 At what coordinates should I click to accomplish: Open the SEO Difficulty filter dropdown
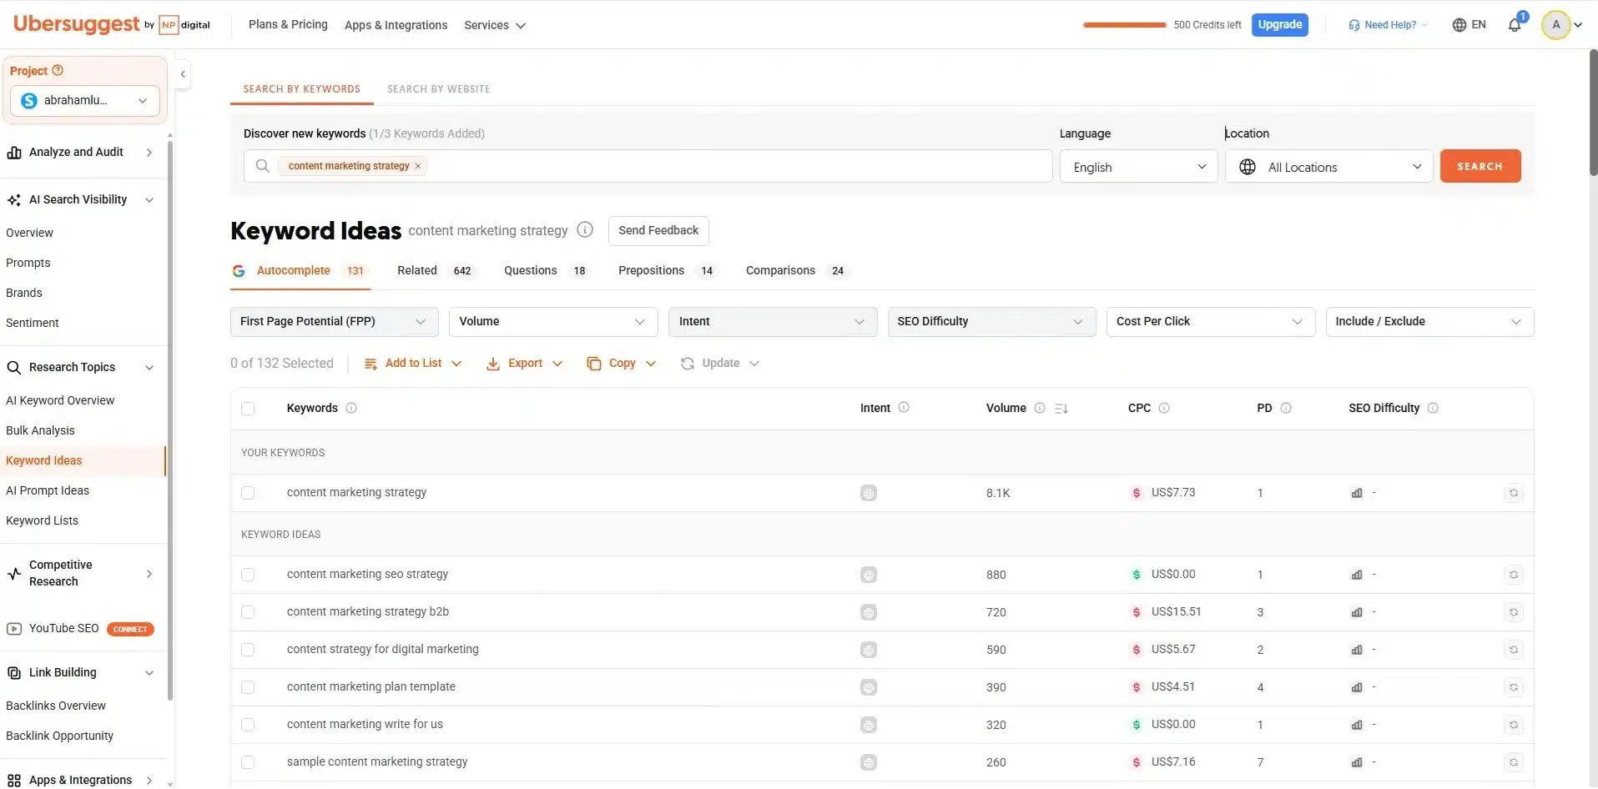coord(991,322)
